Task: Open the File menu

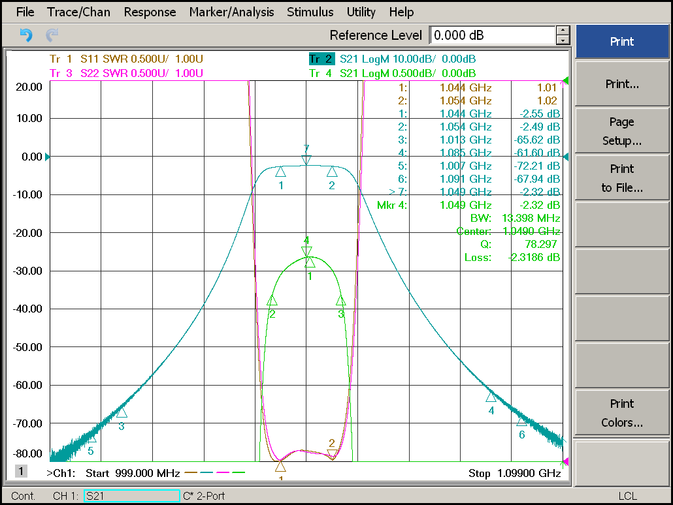Action: click(25, 12)
